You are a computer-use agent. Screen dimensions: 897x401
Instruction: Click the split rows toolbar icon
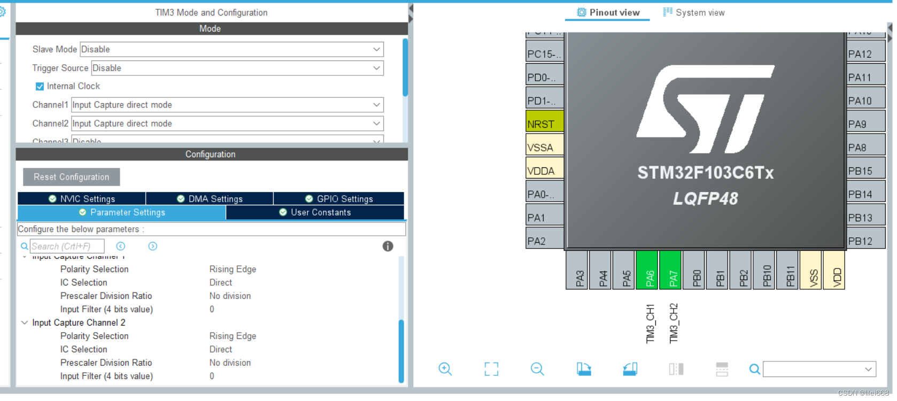722,369
